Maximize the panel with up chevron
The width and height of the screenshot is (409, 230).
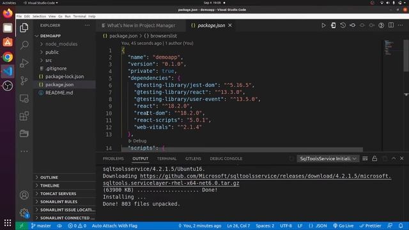[x=394, y=158]
